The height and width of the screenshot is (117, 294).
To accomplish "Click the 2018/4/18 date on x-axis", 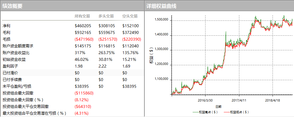I will tap(273, 100).
